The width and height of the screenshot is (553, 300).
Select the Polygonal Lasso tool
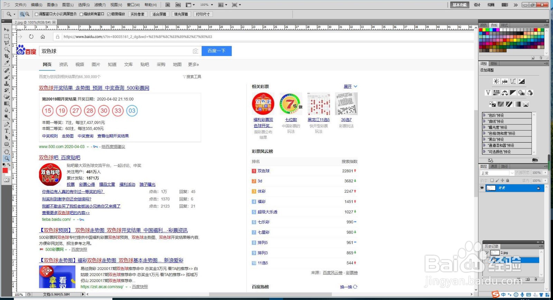[x=6, y=43]
